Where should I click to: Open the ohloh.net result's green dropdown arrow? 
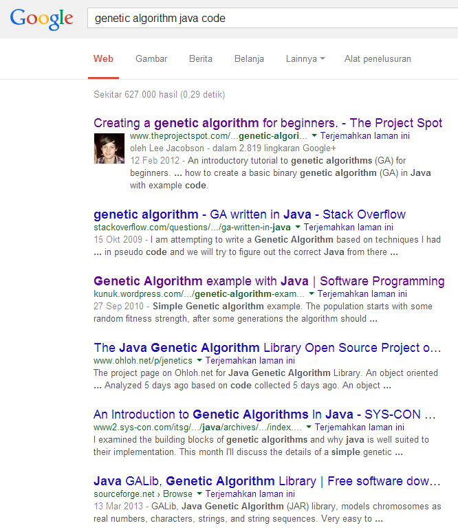point(199,360)
